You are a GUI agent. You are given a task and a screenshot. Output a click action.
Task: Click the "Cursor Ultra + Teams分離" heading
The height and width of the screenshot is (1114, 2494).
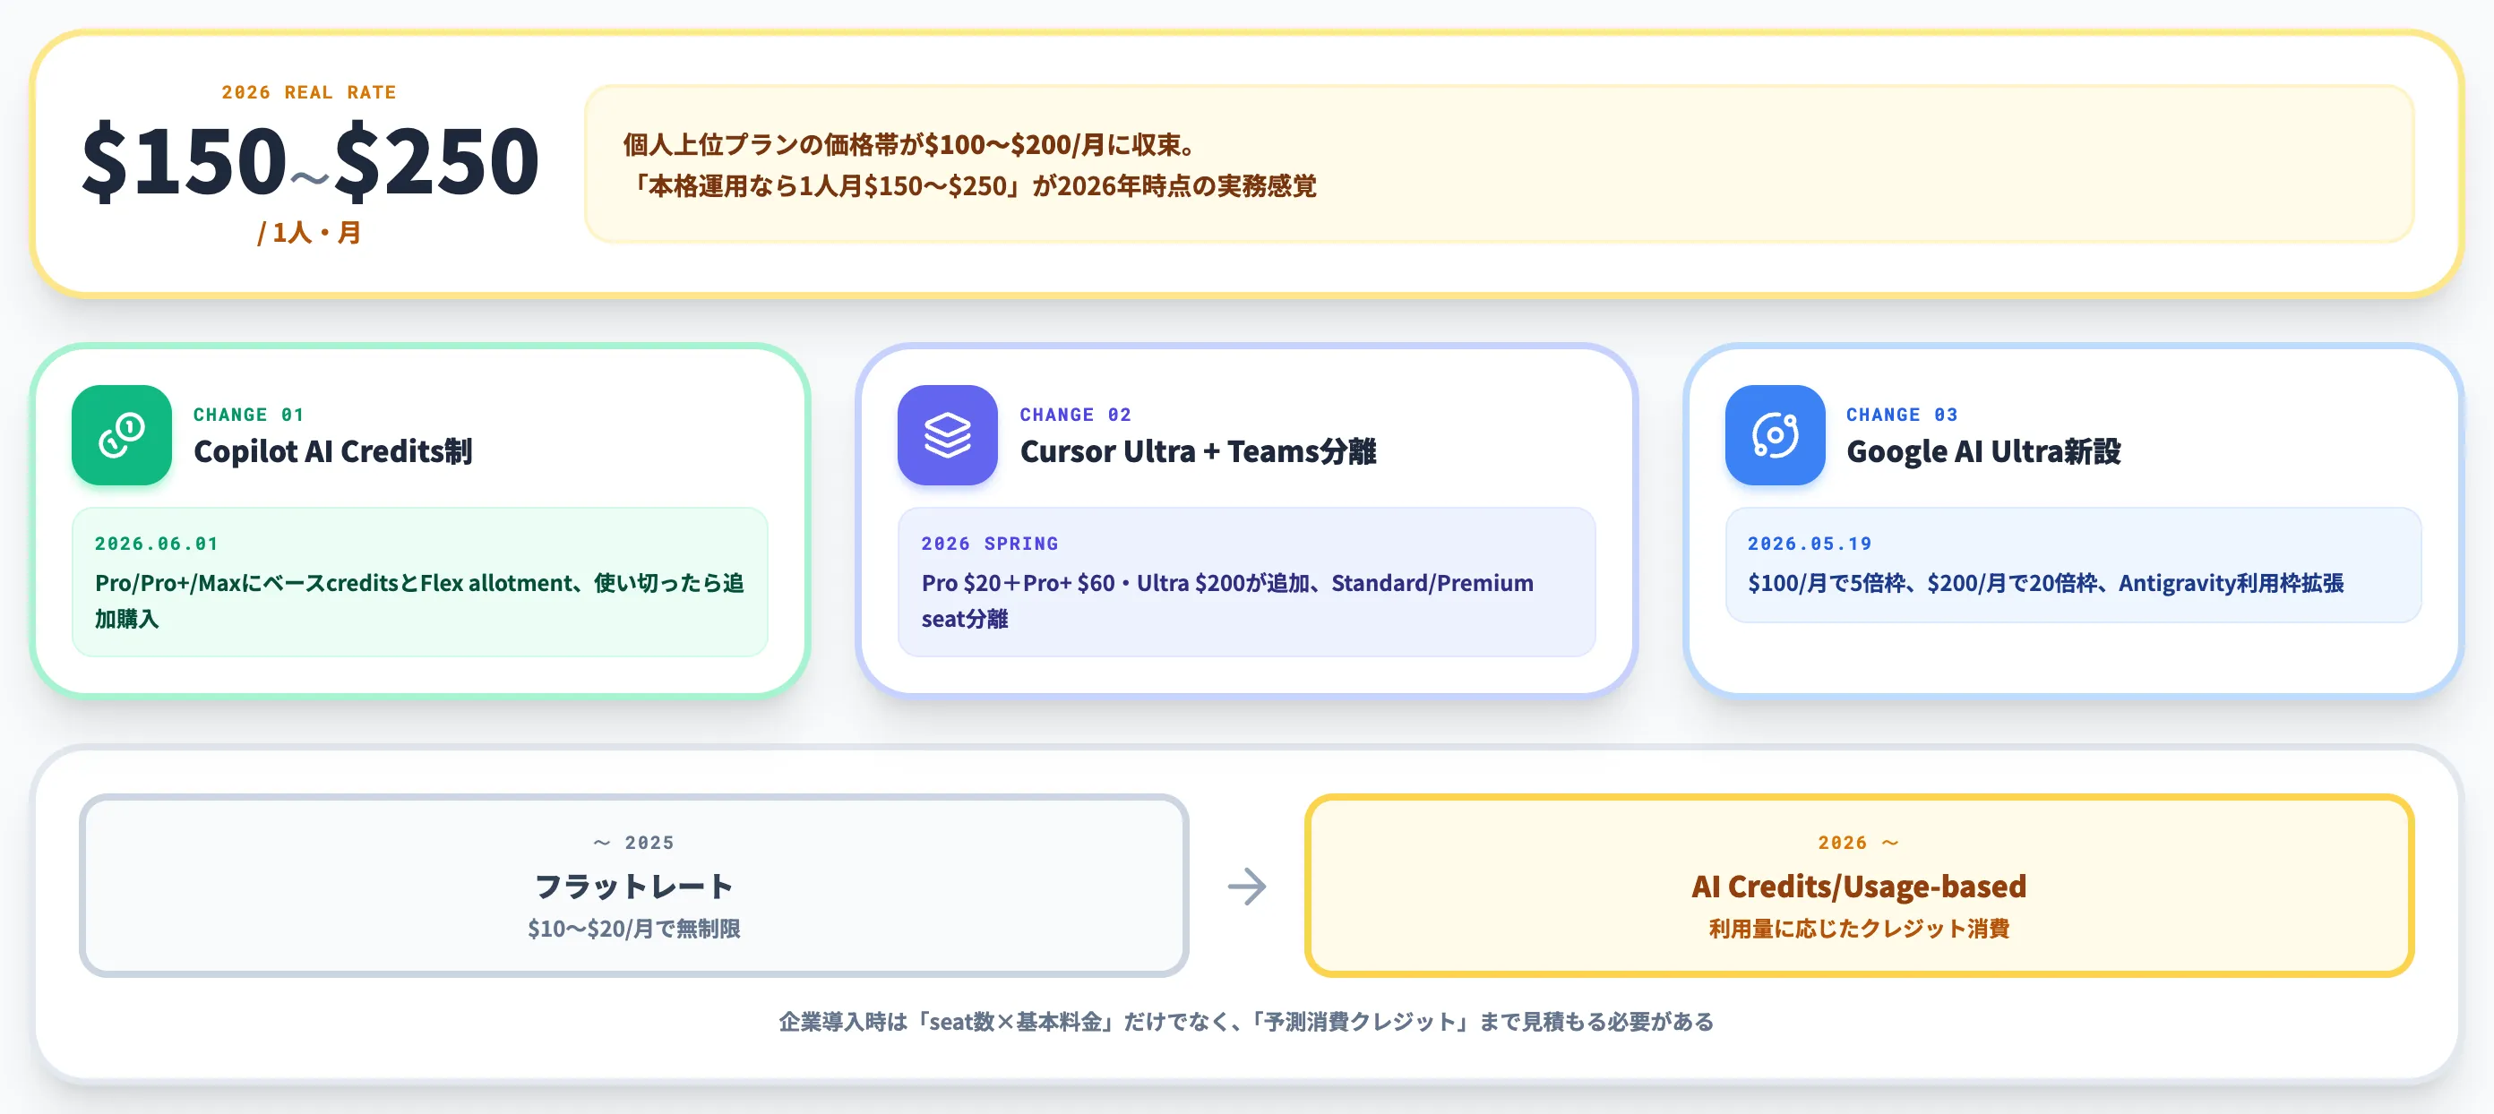(x=1199, y=452)
